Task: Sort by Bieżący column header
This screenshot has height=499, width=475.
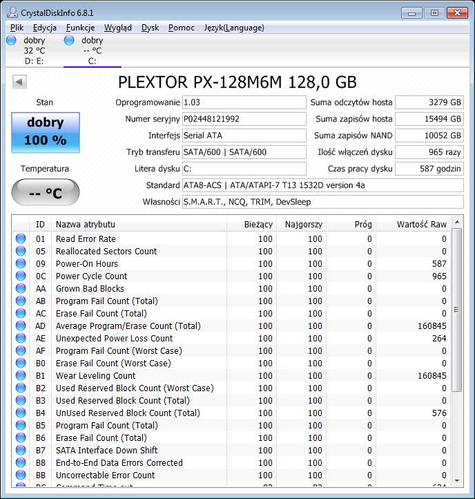Action: click(x=252, y=224)
